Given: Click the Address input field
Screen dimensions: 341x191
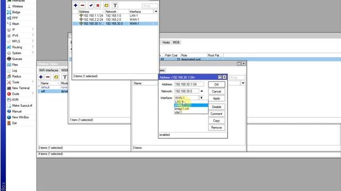Looking at the screenshot, I should pyautogui.click(x=189, y=84).
